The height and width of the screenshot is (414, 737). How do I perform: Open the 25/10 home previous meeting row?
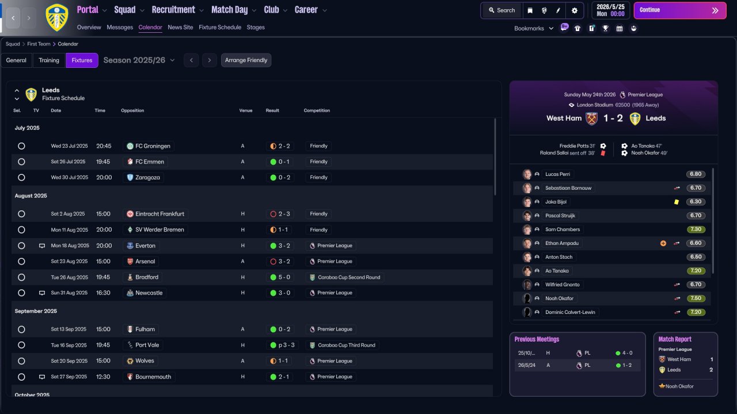pyautogui.click(x=578, y=353)
